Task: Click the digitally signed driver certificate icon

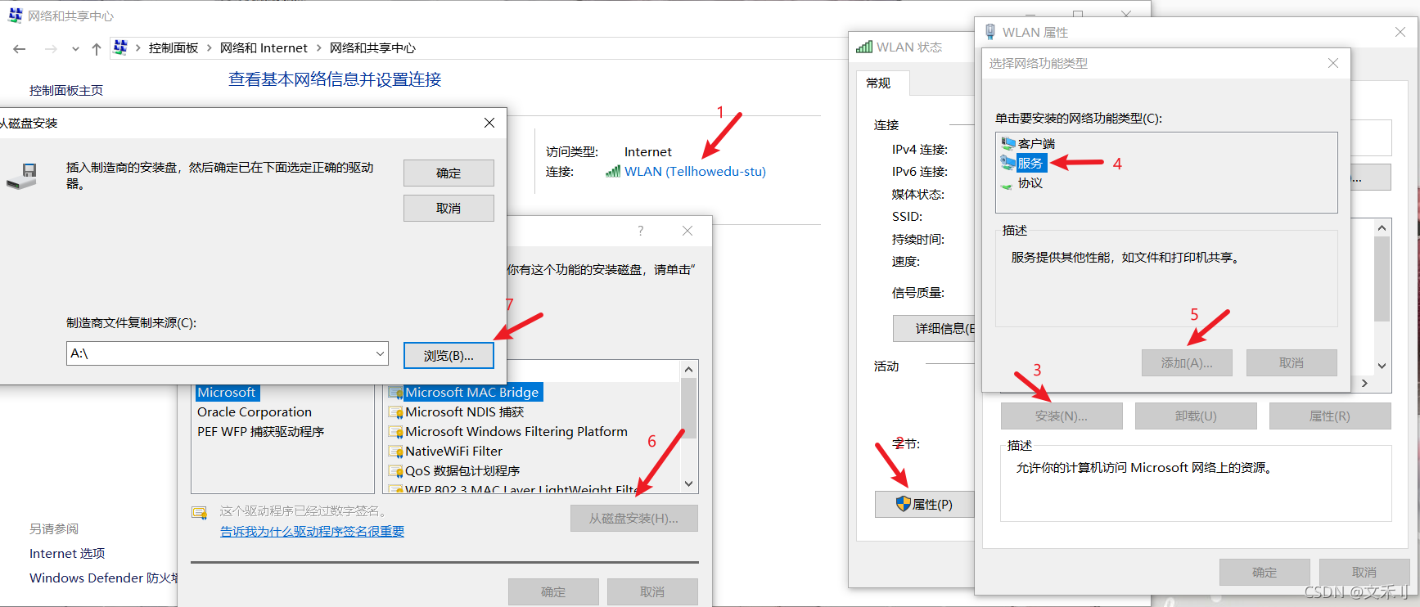Action: tap(199, 513)
